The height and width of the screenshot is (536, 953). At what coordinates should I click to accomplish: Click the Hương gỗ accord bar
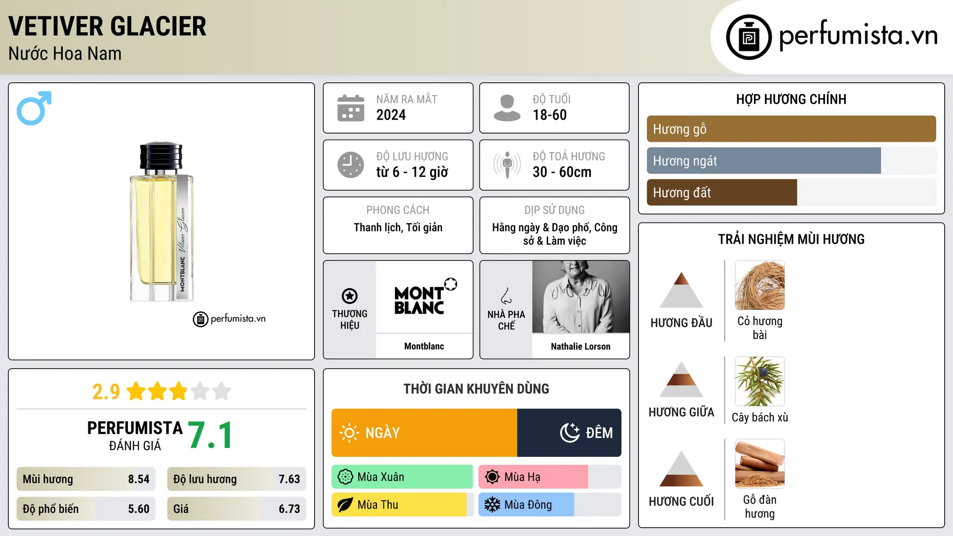pos(791,129)
